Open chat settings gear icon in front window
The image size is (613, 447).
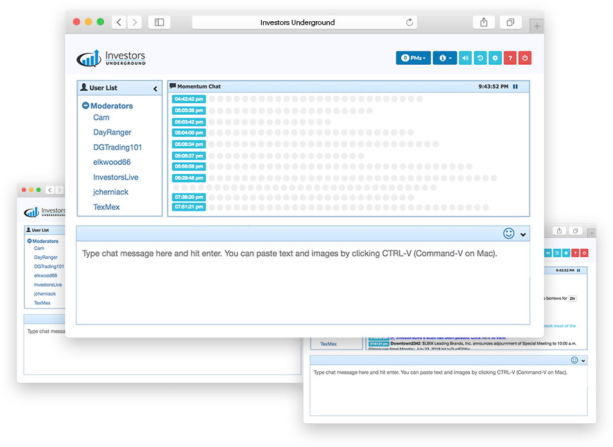pos(495,58)
